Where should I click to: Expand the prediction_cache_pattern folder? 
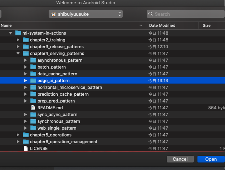[25, 94]
